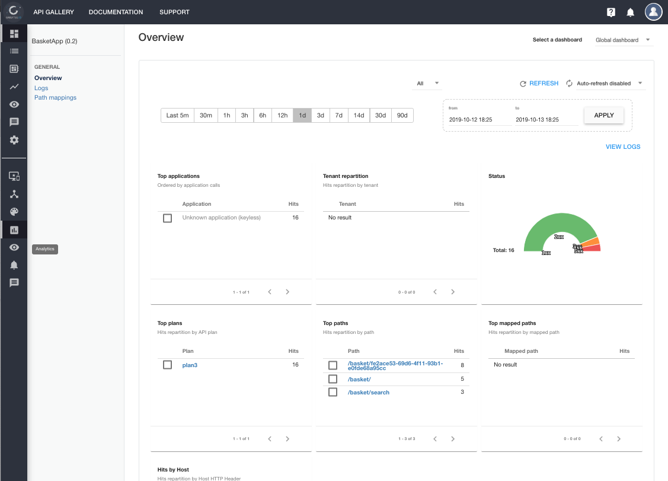Viewport: 668px width, 481px height.
Task: Open the dashboard grid icon in sidebar
Action: point(14,33)
